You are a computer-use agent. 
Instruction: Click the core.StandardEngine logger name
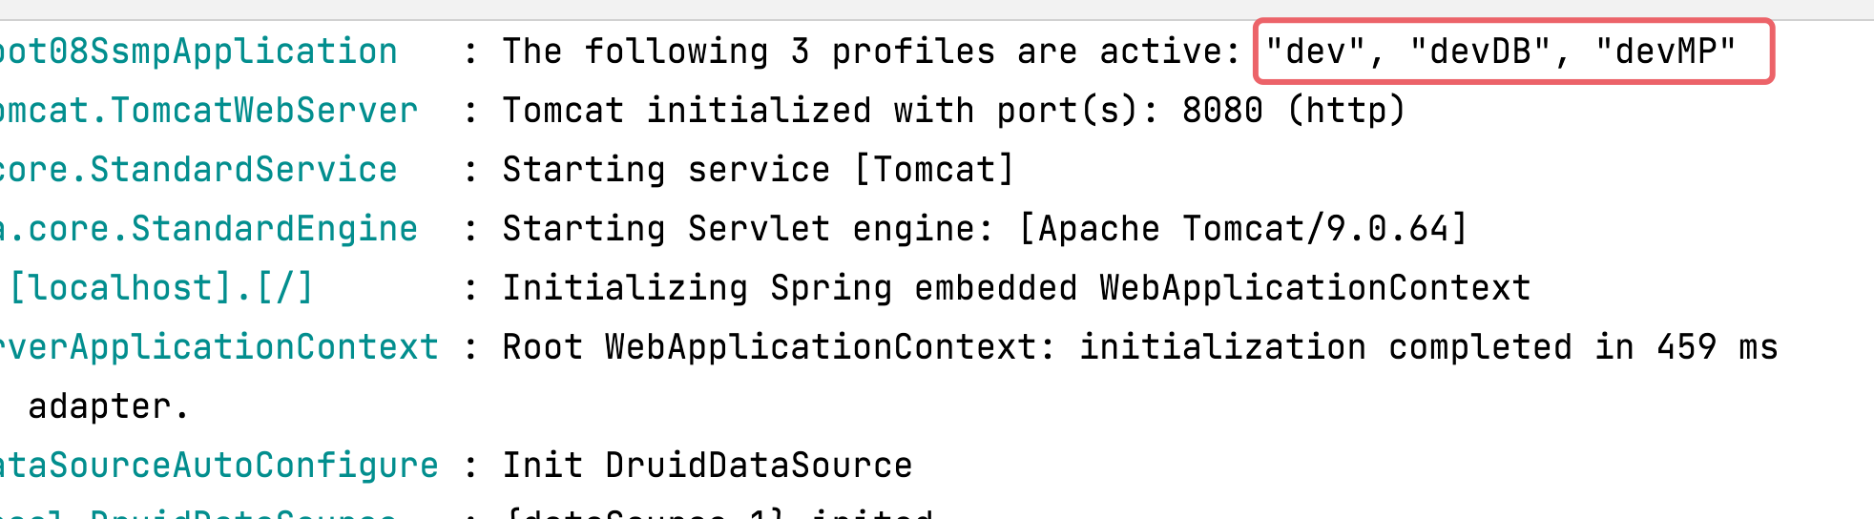(x=209, y=229)
